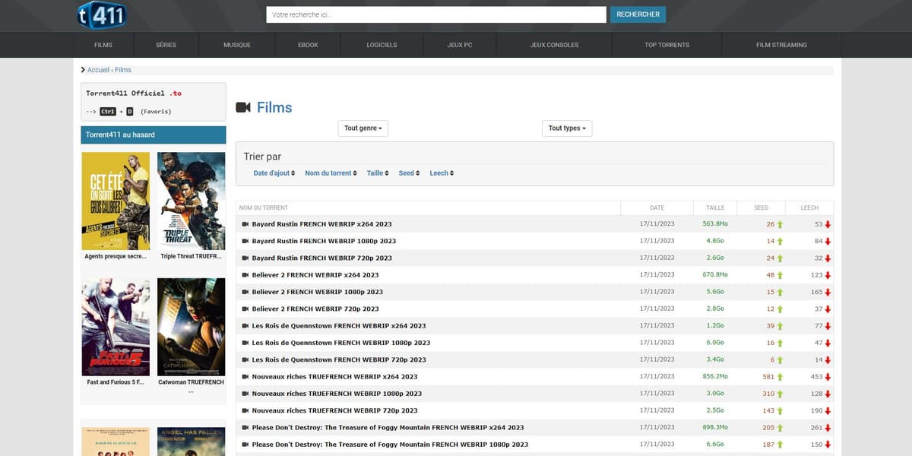
Task: Click the Films breadcrumb link
Action: click(x=123, y=70)
